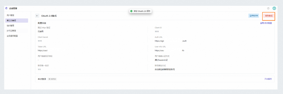Click the 企业管理 logo icon
Image resolution: width=283 pixels, height=94 pixels.
tap(7, 8)
